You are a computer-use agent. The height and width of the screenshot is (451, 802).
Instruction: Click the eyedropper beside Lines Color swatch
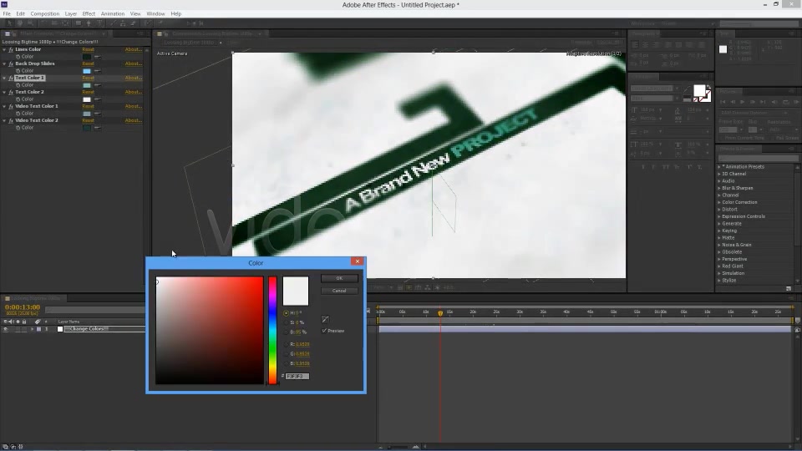click(97, 57)
